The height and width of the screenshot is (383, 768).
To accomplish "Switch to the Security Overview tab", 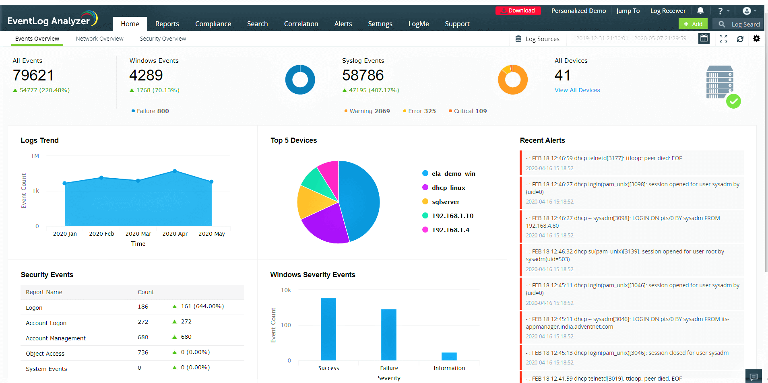I will [163, 38].
